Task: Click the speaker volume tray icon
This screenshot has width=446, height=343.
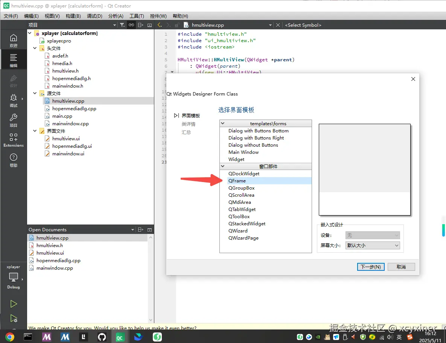Action: [x=390, y=337]
